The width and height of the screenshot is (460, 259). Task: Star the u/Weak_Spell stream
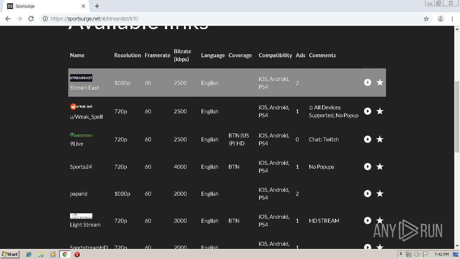(x=379, y=111)
